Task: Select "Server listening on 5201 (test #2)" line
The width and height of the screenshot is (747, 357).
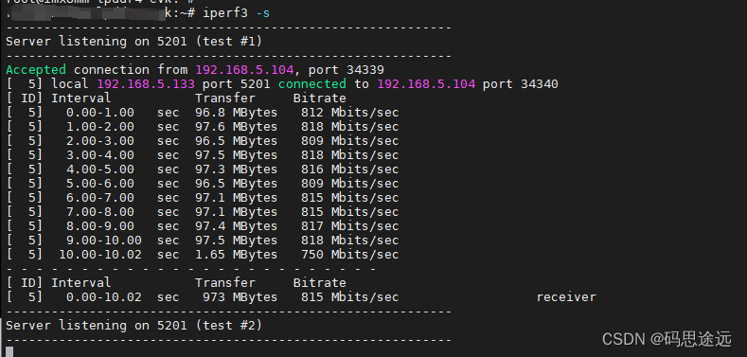Action: click(x=133, y=326)
